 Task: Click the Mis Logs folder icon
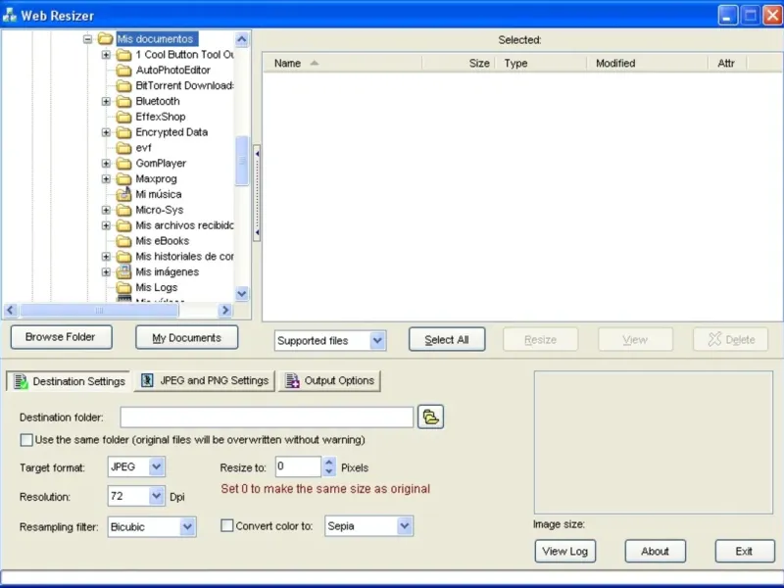click(123, 287)
